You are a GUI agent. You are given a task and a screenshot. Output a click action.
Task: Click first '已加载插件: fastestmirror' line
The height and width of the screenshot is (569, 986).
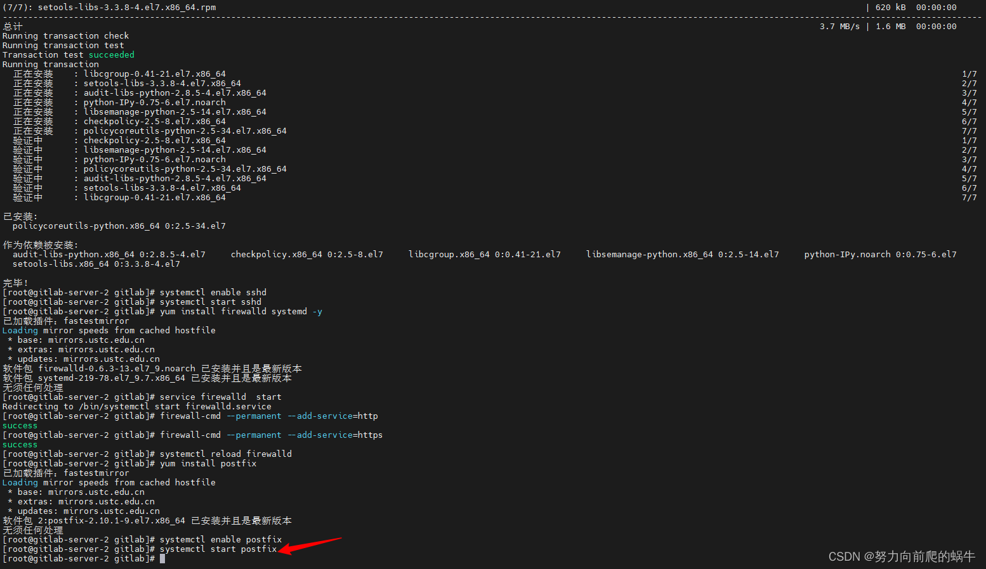coord(66,321)
